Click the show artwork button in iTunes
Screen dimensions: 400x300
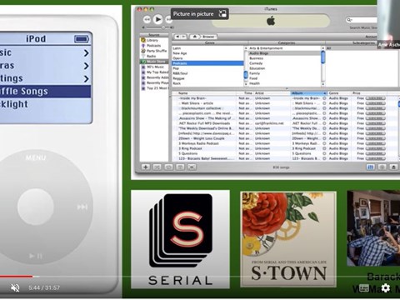(180, 167)
